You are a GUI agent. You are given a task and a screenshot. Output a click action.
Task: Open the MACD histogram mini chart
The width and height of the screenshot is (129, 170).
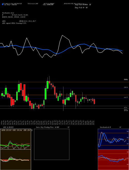pos(15,160)
